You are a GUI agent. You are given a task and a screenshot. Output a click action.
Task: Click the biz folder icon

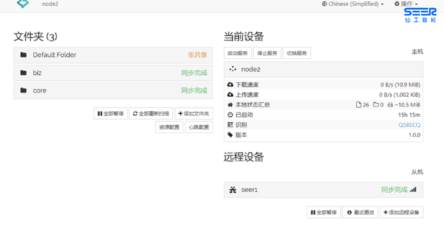click(23, 73)
